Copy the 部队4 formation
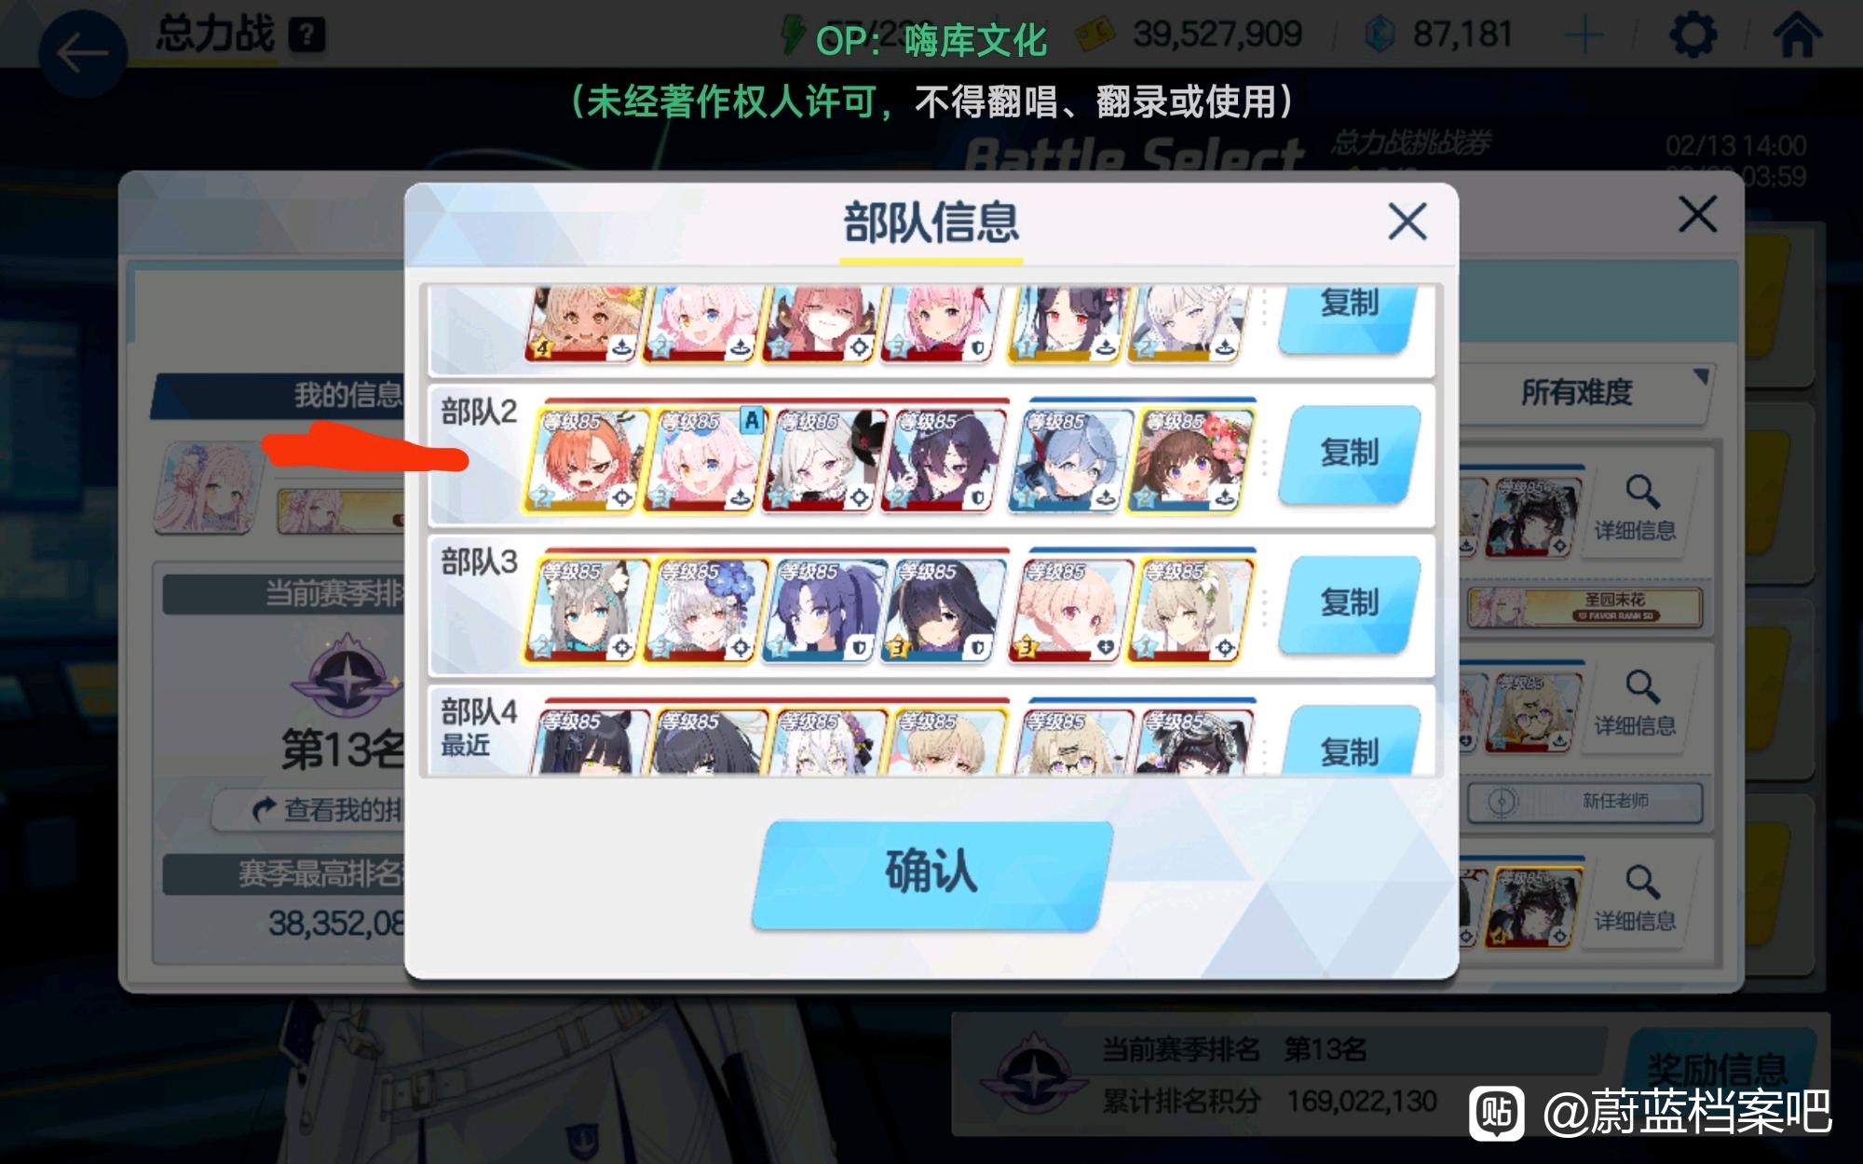Image resolution: width=1863 pixels, height=1164 pixels. pyautogui.click(x=1349, y=742)
